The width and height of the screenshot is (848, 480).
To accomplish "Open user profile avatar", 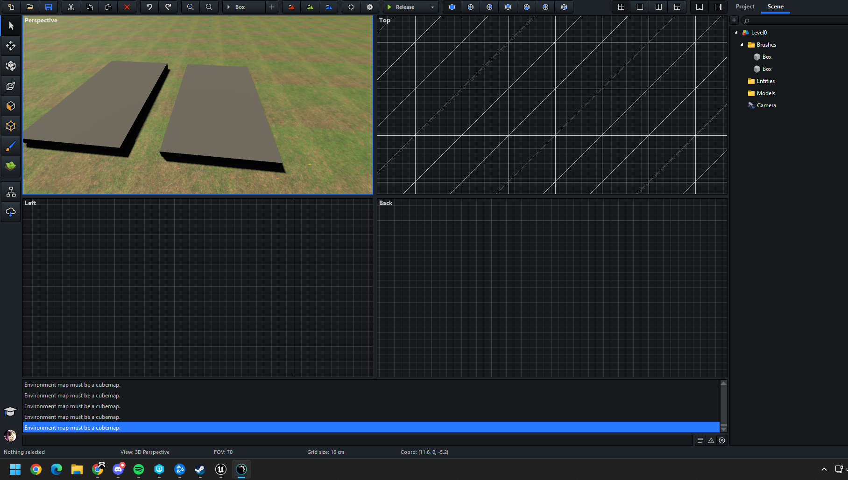I will 10,436.
